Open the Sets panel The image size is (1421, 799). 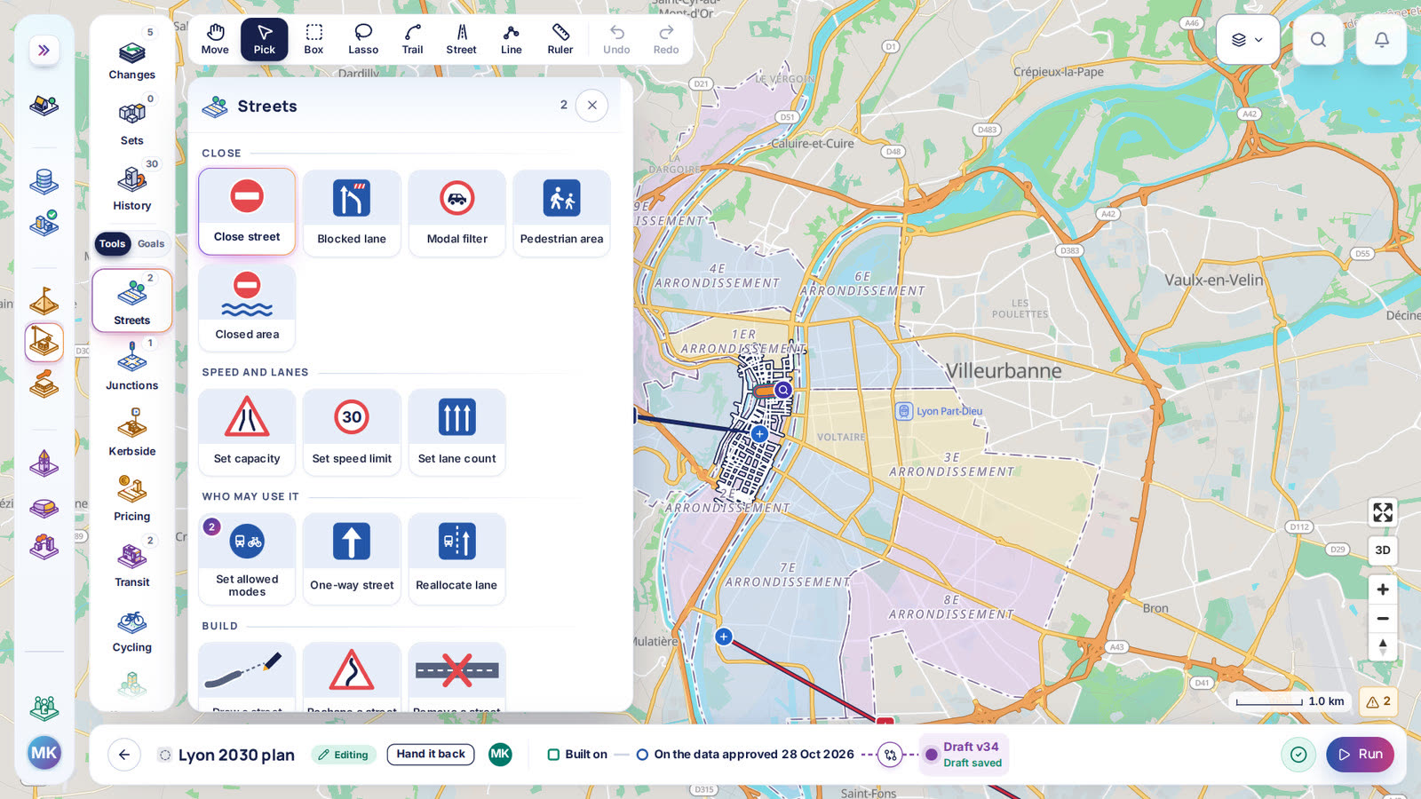132,121
